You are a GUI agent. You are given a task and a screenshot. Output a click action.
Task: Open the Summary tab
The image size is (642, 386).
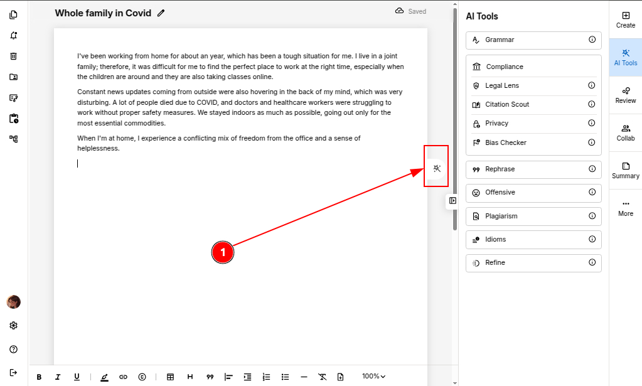[x=625, y=170]
